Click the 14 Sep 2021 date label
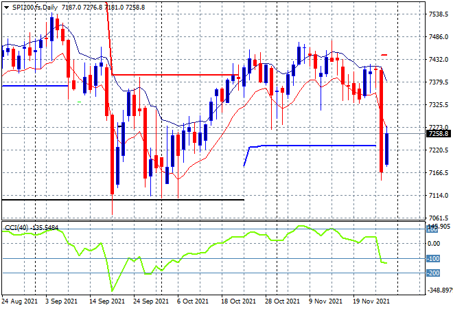Screen dimensions: 453x309 click(107, 301)
